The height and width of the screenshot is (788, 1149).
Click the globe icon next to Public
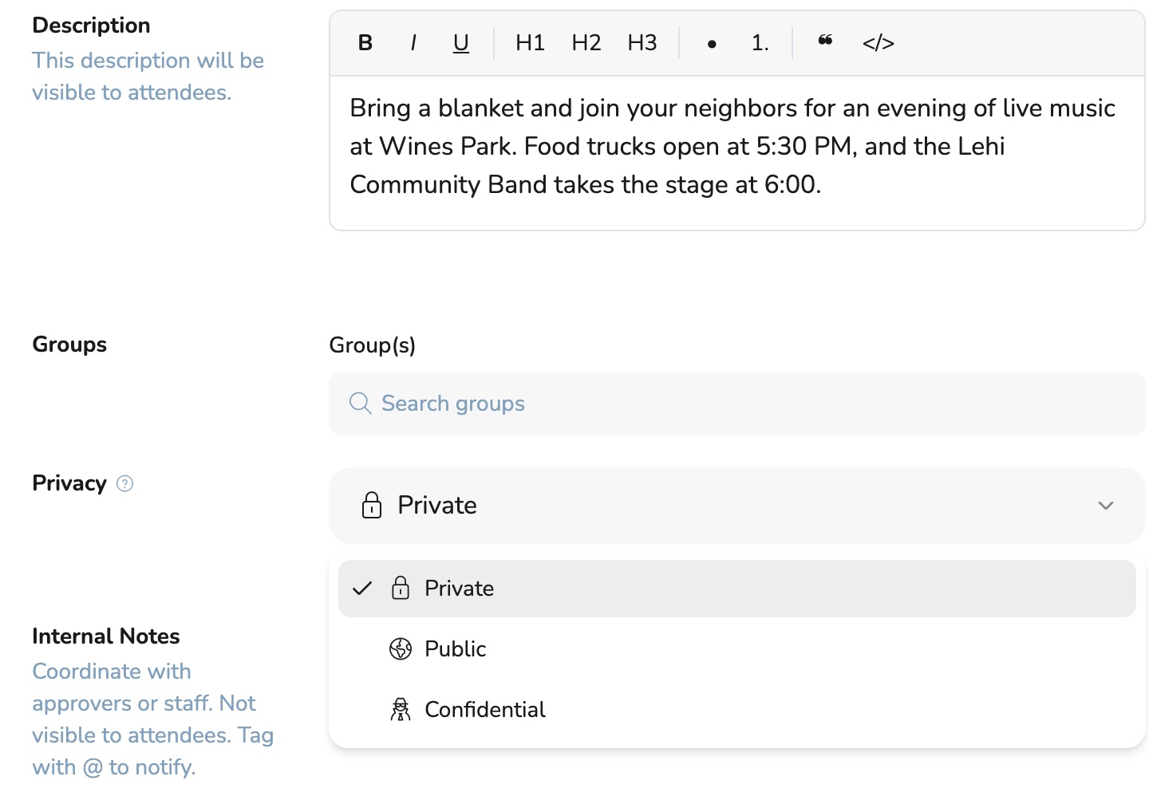tap(401, 649)
